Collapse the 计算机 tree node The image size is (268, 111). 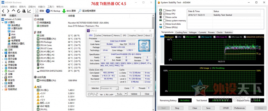coord(3,23)
